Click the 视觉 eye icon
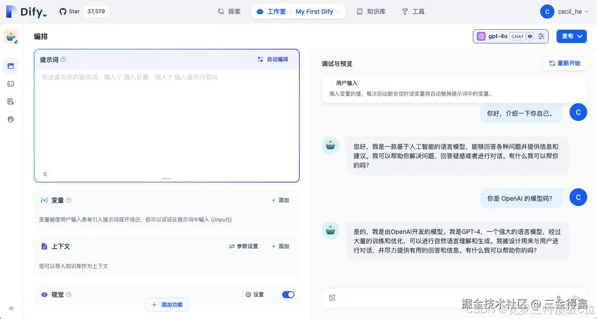Image resolution: width=597 pixels, height=319 pixels. click(x=44, y=295)
